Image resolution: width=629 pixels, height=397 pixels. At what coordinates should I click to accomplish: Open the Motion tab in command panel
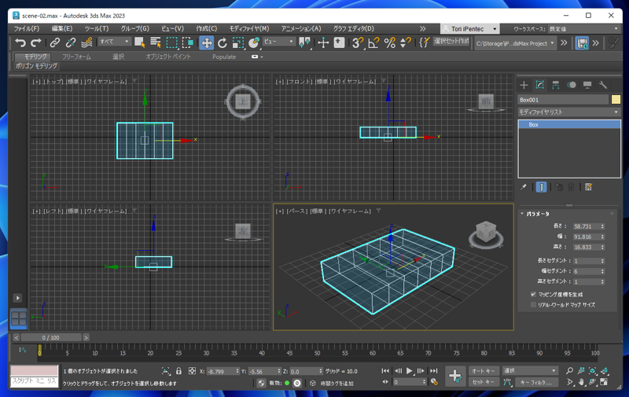tap(572, 85)
